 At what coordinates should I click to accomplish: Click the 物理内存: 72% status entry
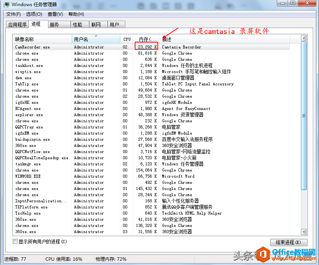pyautogui.click(x=111, y=259)
